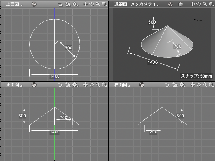Select the zoom magnifier in perspective view header
The image size is (215, 161).
pos(205,4)
